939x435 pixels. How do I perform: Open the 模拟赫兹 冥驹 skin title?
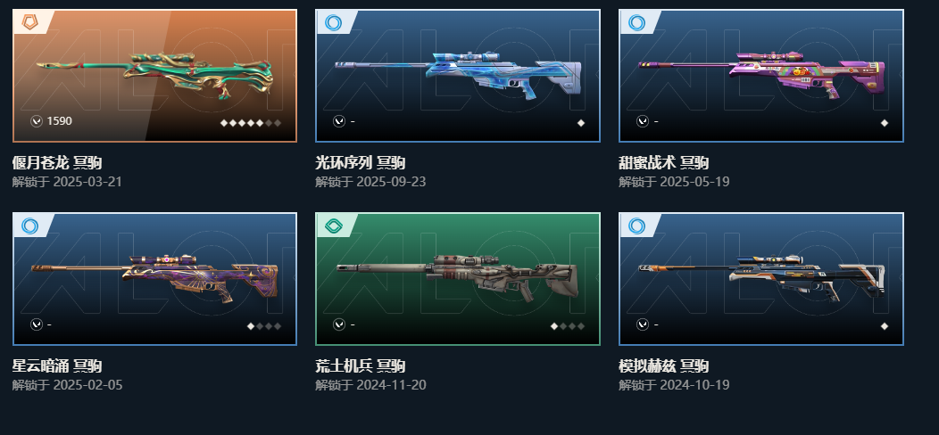(x=664, y=365)
